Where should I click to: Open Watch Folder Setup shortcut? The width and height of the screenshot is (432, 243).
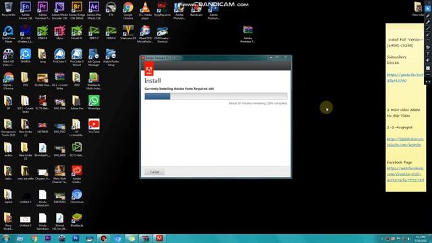point(111,57)
